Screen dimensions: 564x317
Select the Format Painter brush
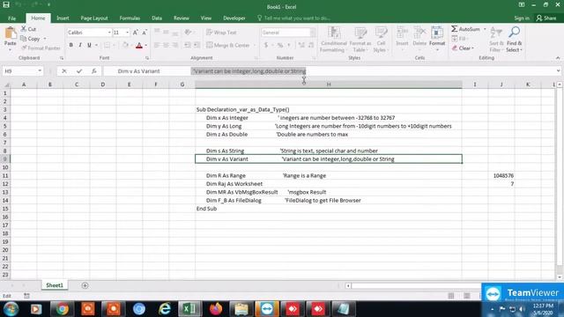24,48
